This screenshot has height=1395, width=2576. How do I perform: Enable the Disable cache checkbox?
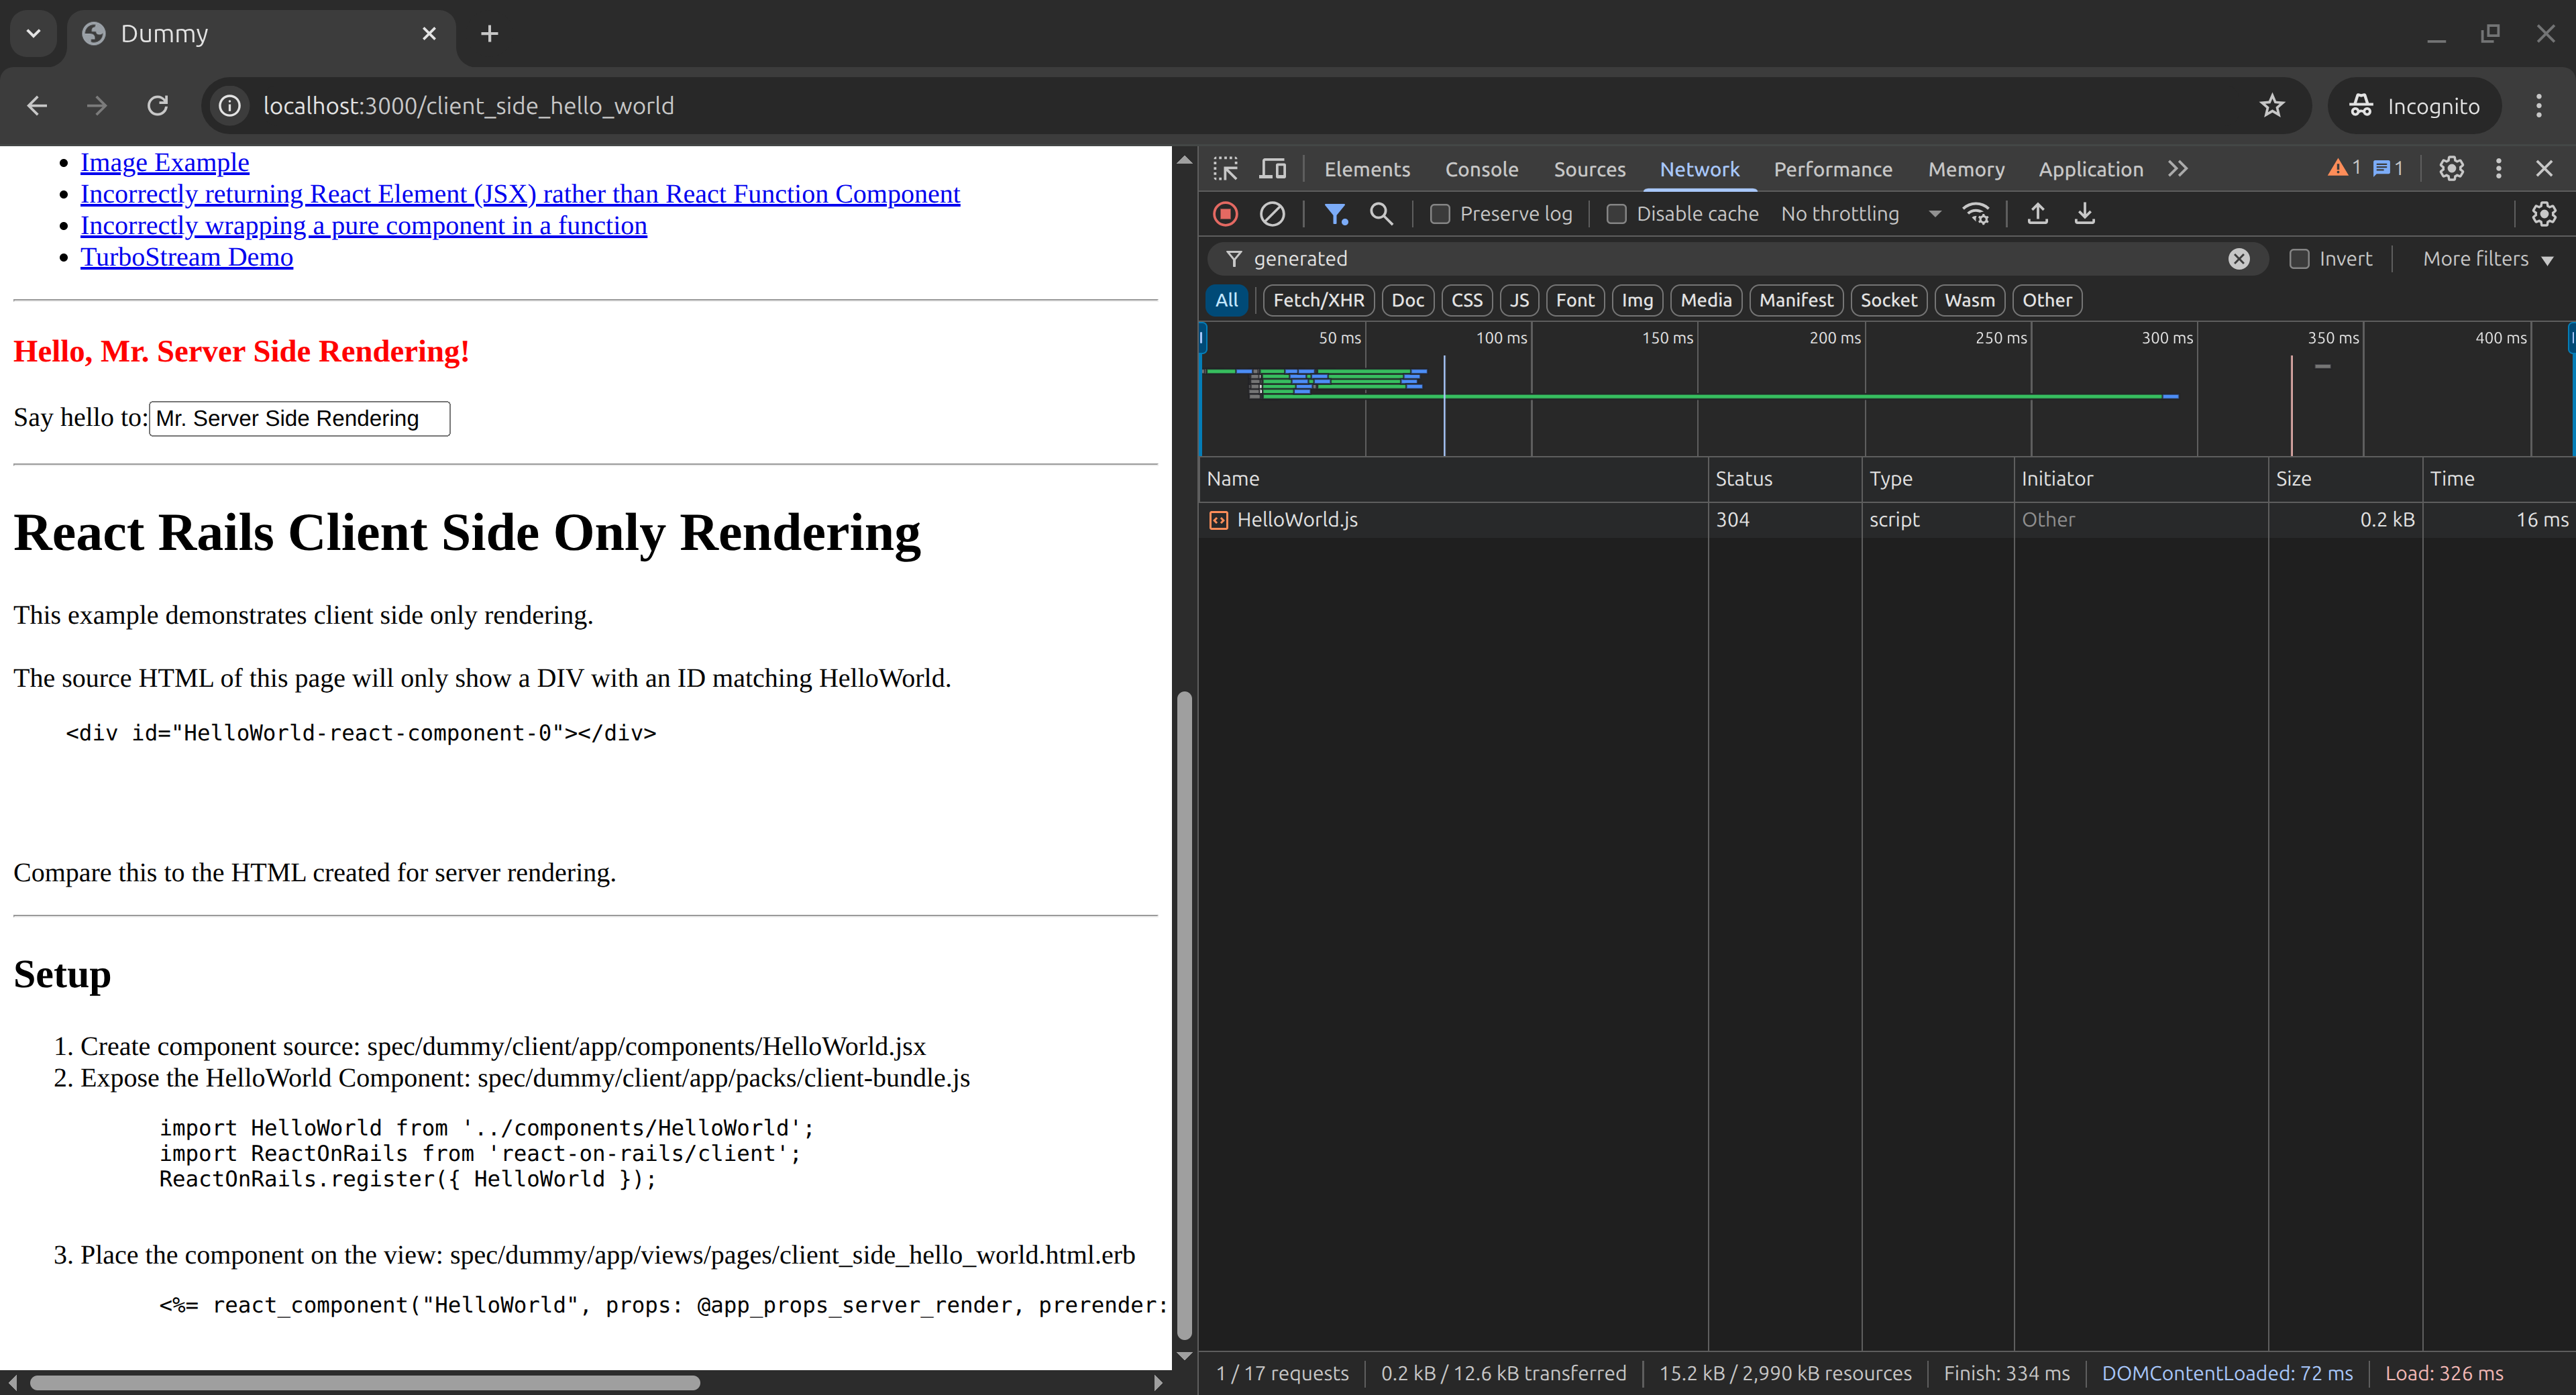tap(1616, 213)
